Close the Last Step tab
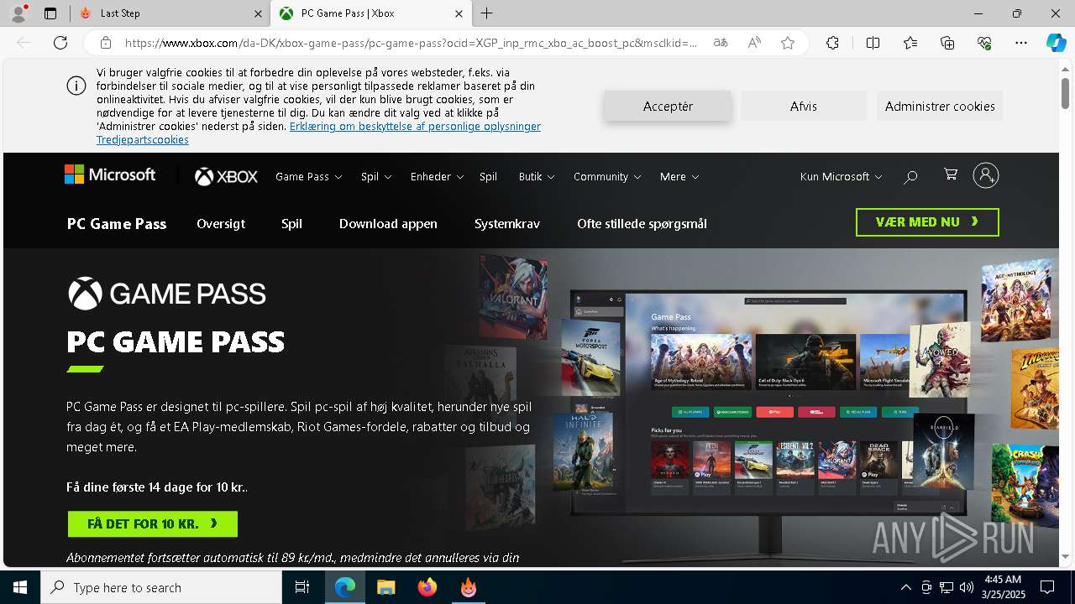1075x604 pixels. [258, 13]
